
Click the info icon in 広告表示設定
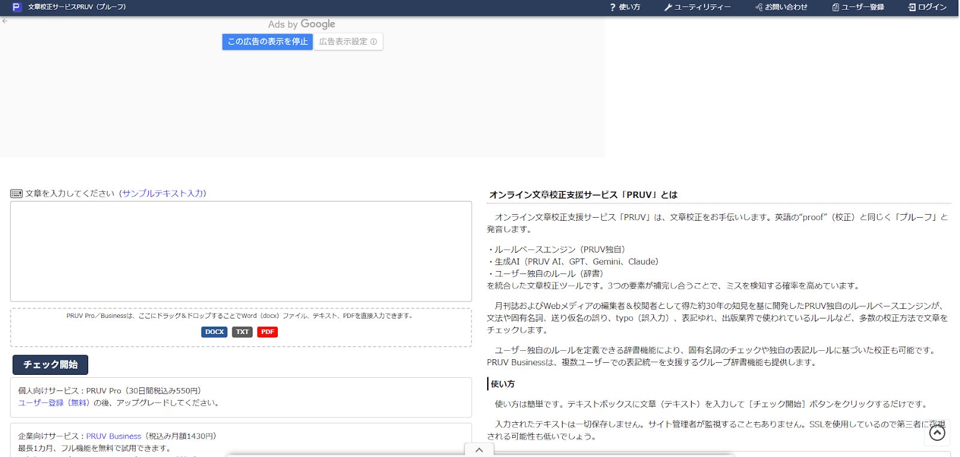pyautogui.click(x=374, y=42)
